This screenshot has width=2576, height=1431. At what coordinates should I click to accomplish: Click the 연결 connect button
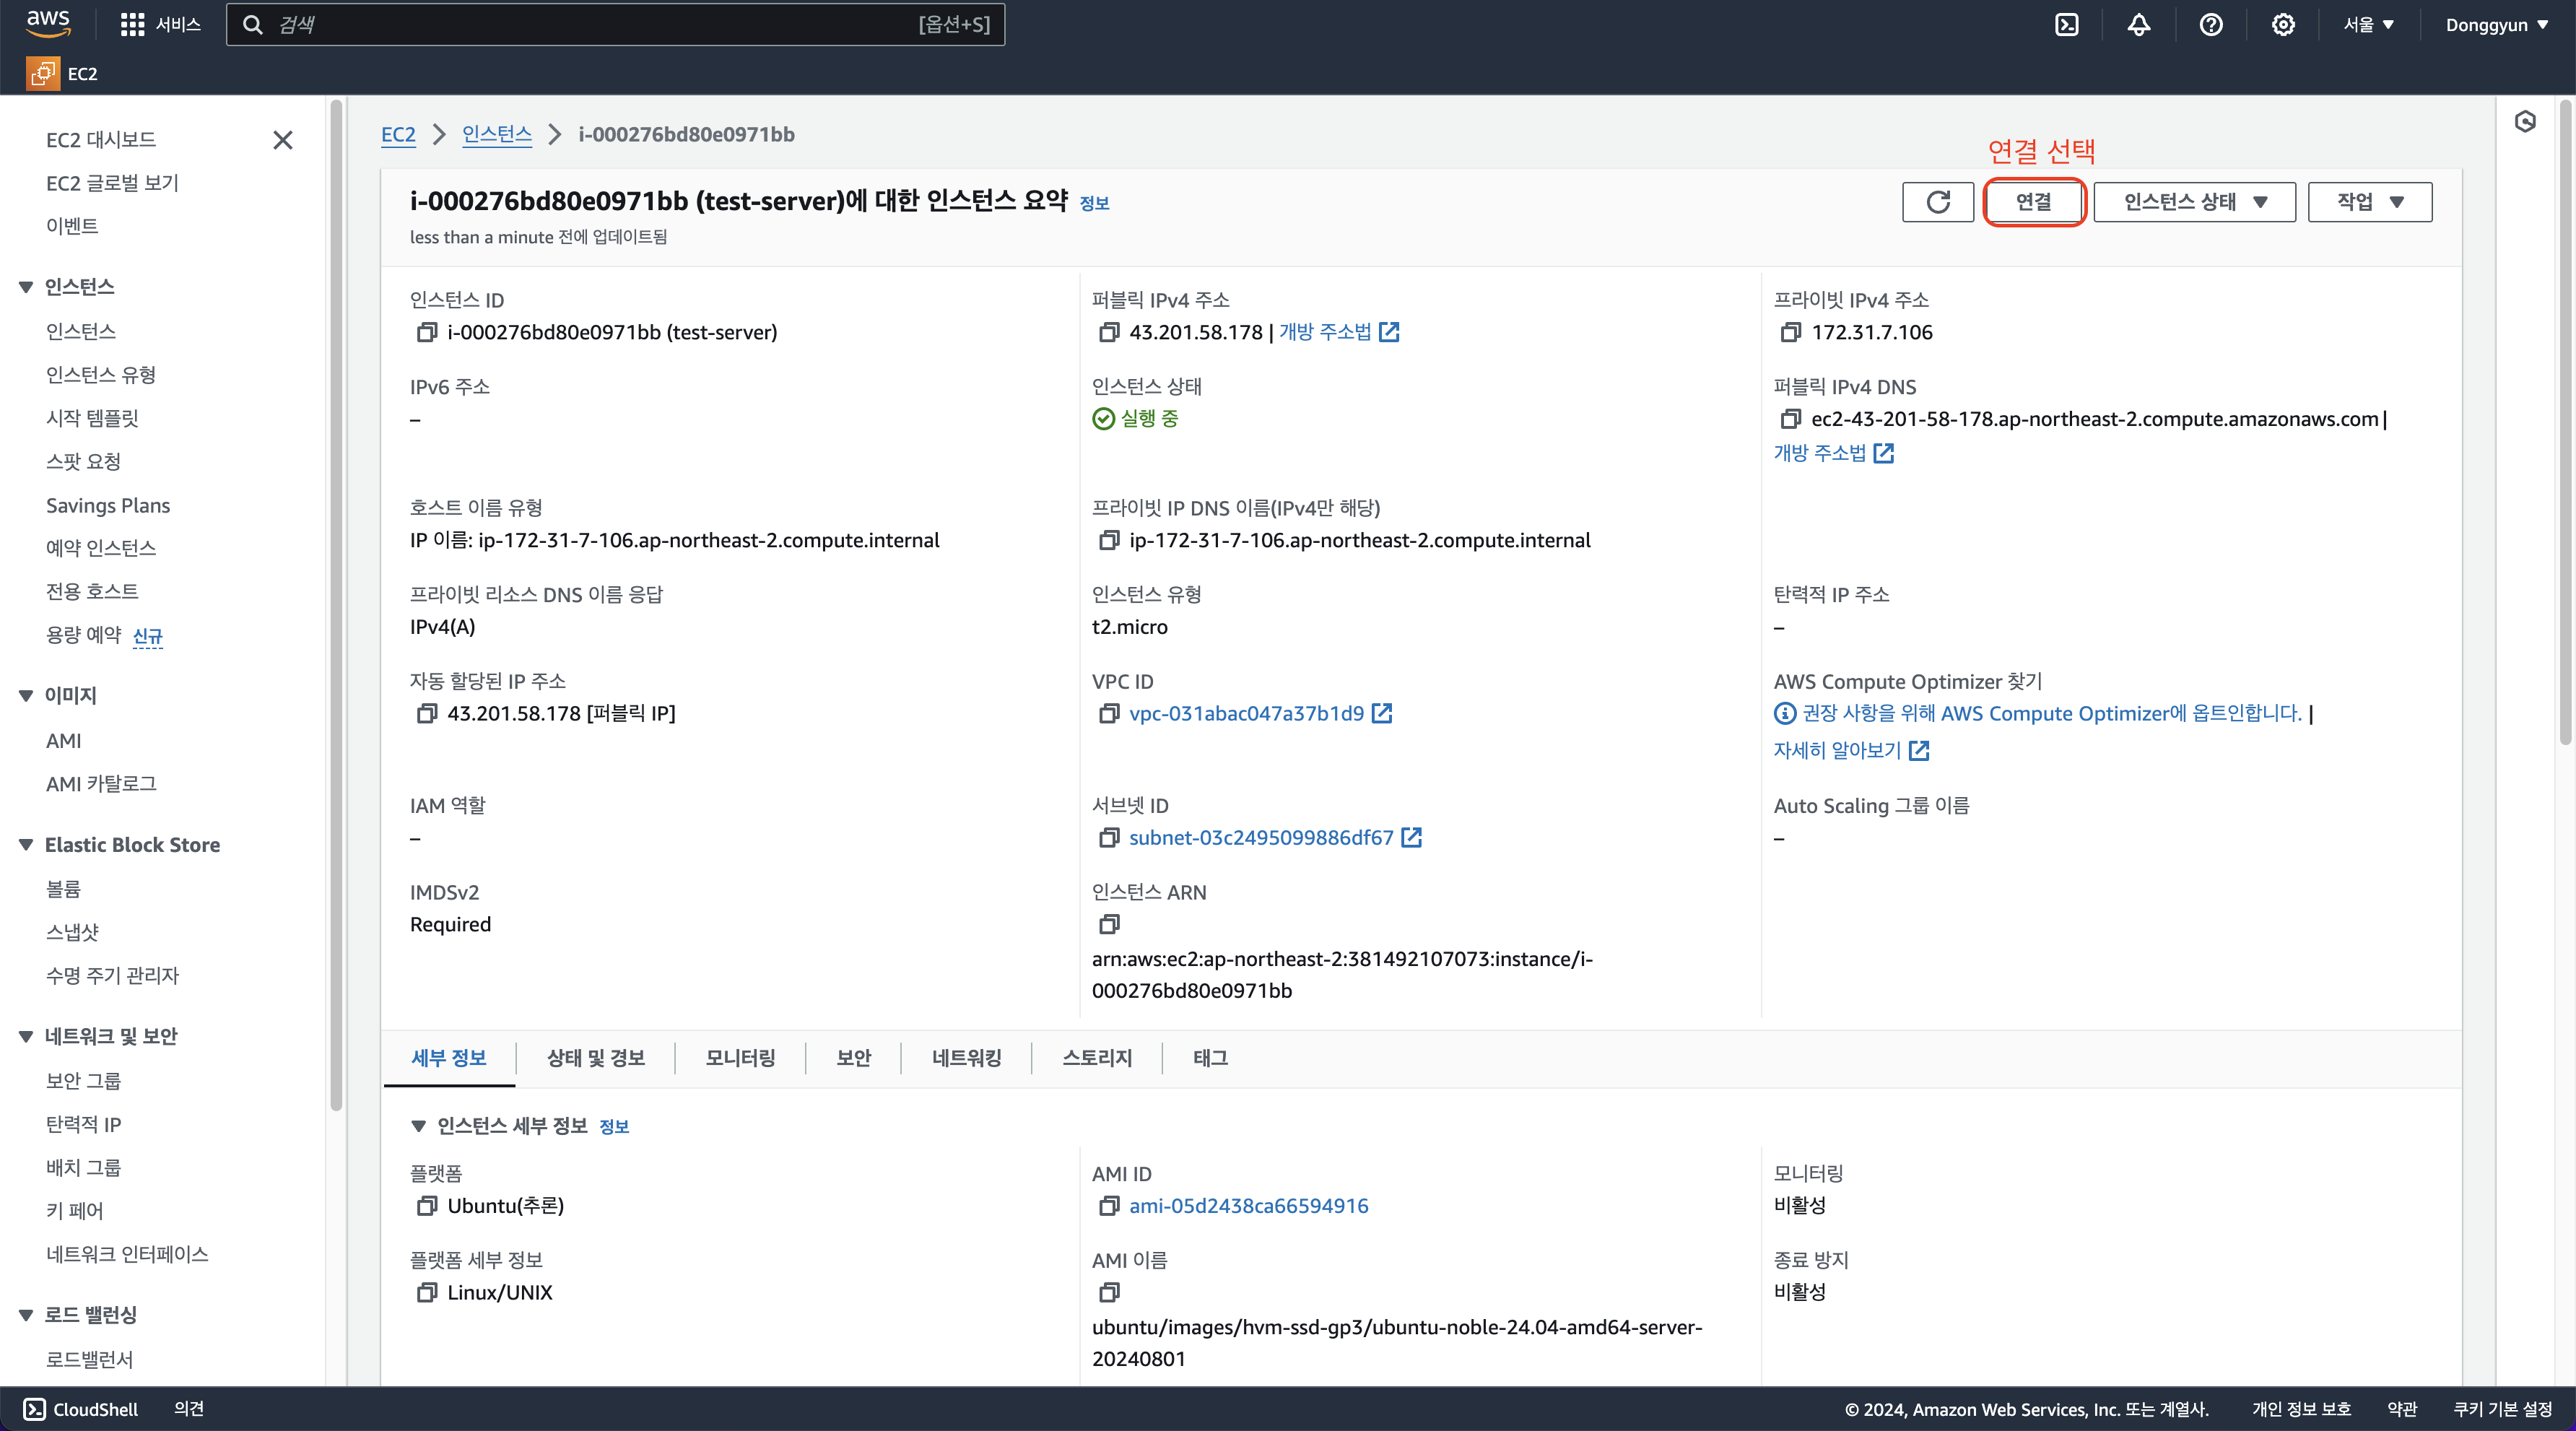coord(2033,202)
